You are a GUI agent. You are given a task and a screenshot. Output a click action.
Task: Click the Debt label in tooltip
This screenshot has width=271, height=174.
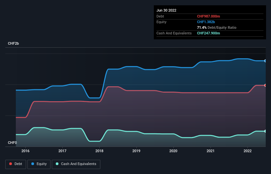(160, 16)
